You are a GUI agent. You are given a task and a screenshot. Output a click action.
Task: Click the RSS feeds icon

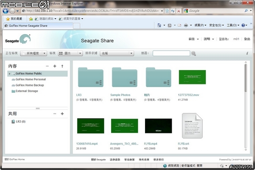(169, 25)
